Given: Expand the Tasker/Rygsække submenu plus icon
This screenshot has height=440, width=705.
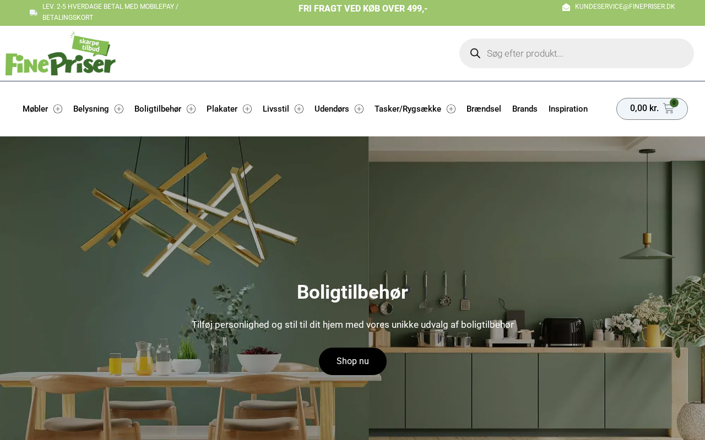Looking at the screenshot, I should [x=451, y=109].
